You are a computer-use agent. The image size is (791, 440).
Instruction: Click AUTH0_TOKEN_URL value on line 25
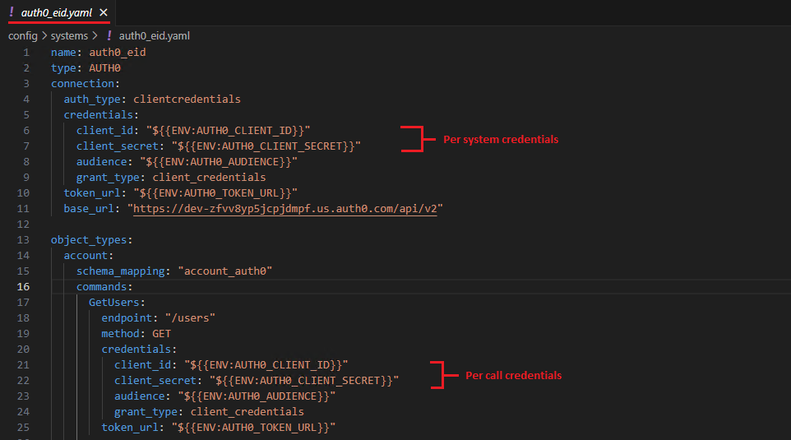pyautogui.click(x=253, y=428)
